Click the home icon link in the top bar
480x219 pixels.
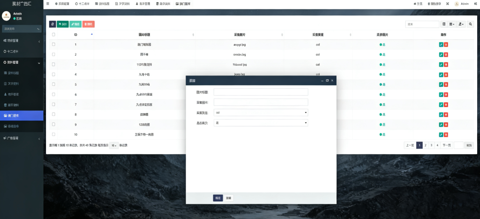418,4
